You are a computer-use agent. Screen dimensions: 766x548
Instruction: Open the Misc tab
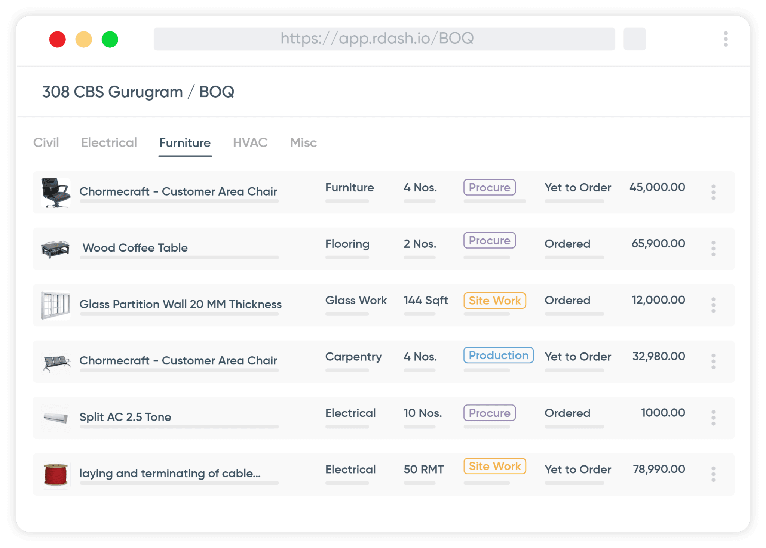[x=303, y=142]
